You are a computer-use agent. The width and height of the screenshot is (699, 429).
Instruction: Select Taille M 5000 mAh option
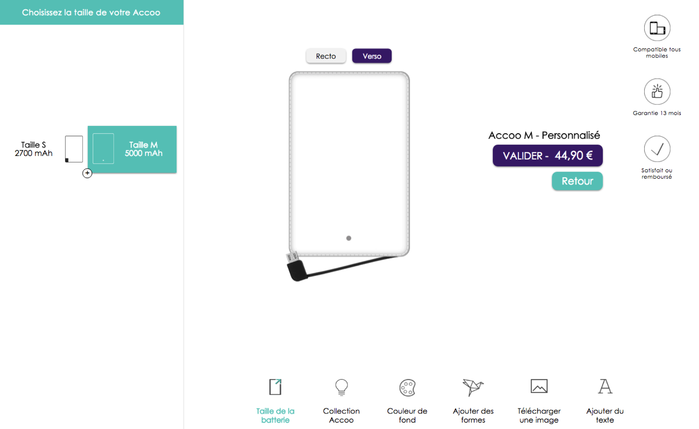tap(132, 149)
